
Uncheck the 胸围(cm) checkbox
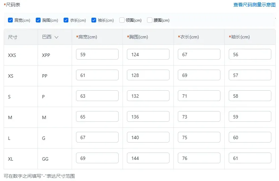[38, 20]
